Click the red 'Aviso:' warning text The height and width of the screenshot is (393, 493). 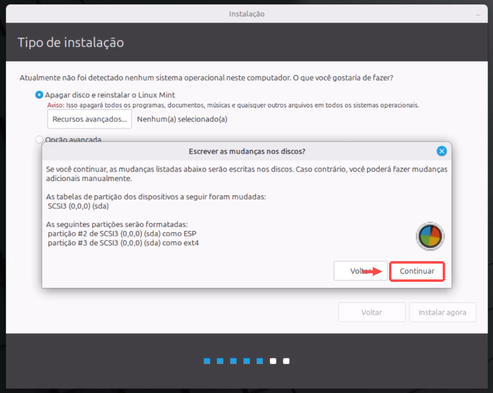56,105
